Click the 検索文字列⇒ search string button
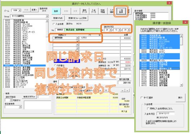The height and width of the screenshot is (134, 191). click(x=29, y=97)
